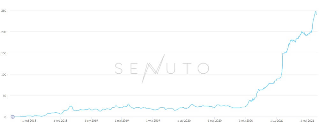Select the "1 wrz 2020" date label

(x=246, y=121)
